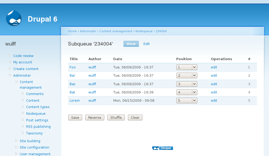The height and width of the screenshot is (156, 269).
Task: Click the Date cell 'Tue, 06/09/2009 - 16:39'
Action: [133, 92]
